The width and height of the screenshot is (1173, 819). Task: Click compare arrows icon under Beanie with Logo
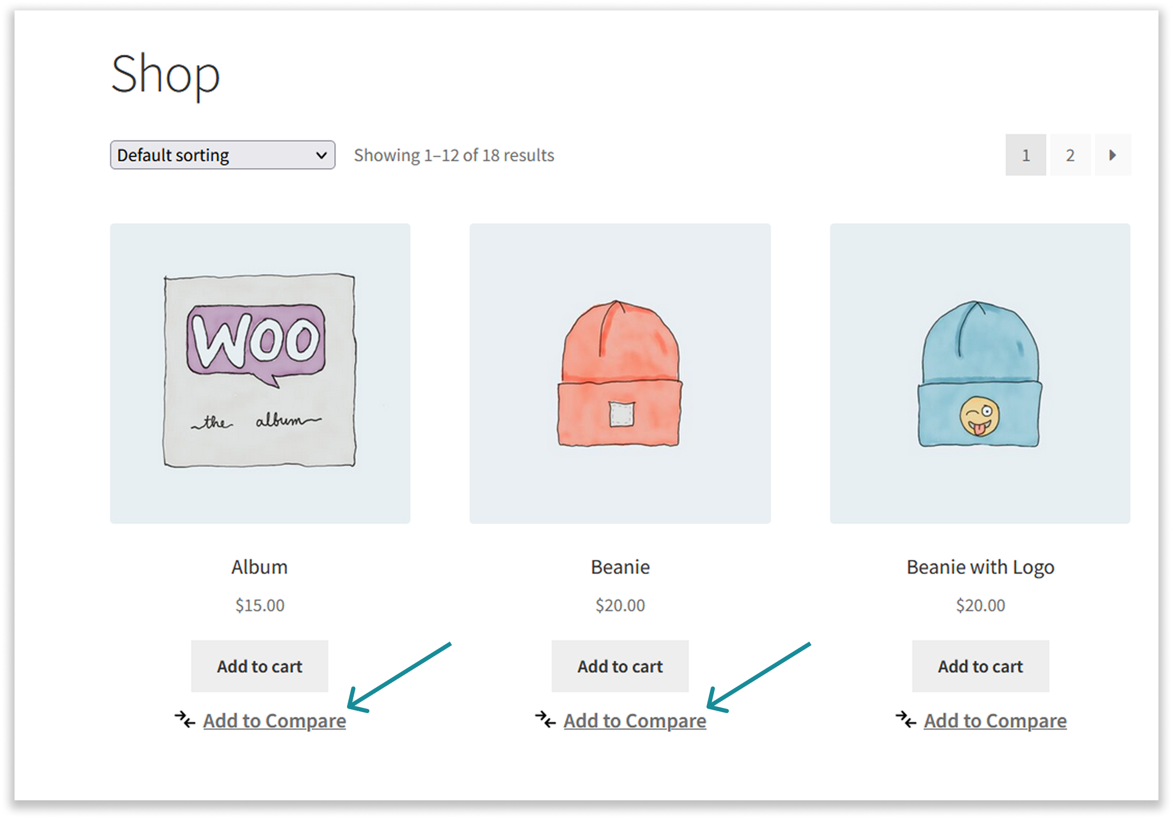(x=905, y=720)
